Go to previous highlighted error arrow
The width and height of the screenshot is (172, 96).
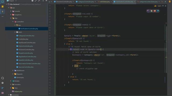(163, 6)
